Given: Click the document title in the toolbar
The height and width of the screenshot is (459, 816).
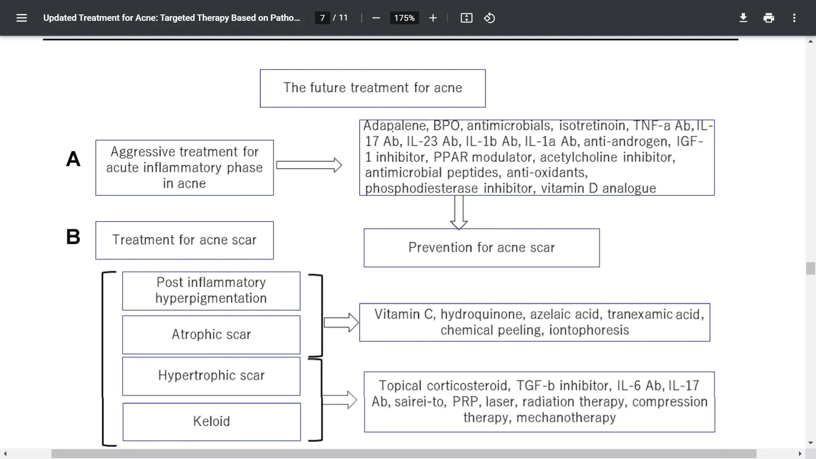Looking at the screenshot, I should point(171,18).
